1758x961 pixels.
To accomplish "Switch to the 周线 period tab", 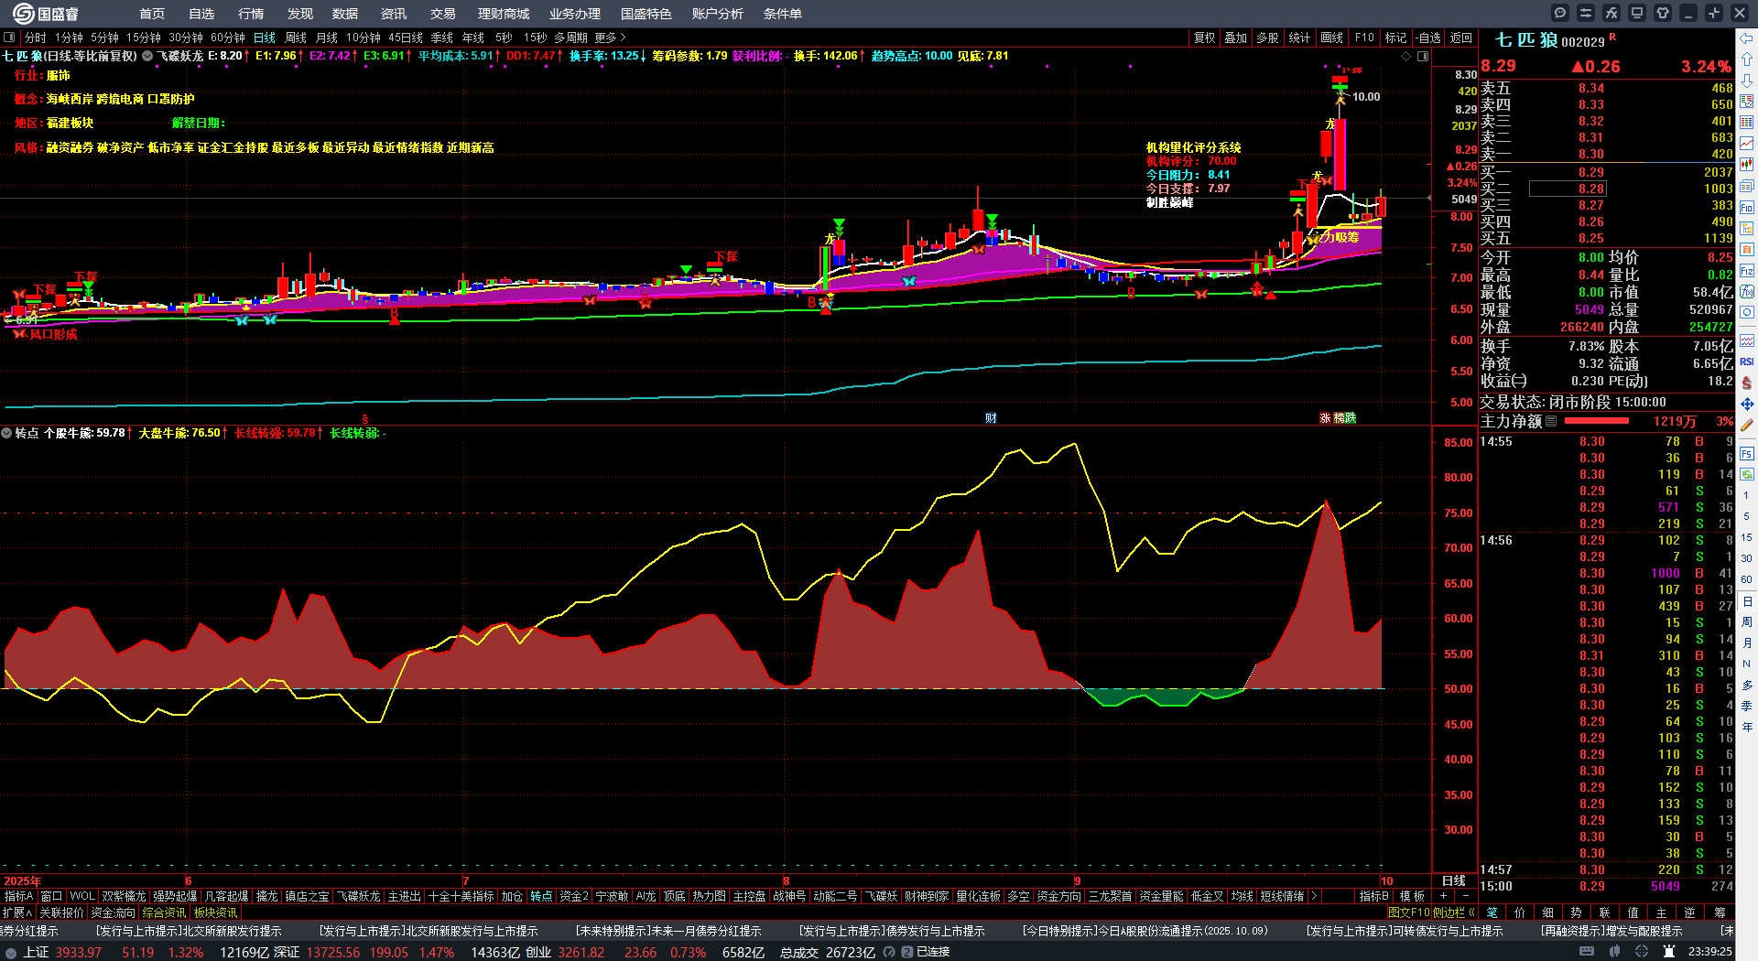I will [x=296, y=38].
